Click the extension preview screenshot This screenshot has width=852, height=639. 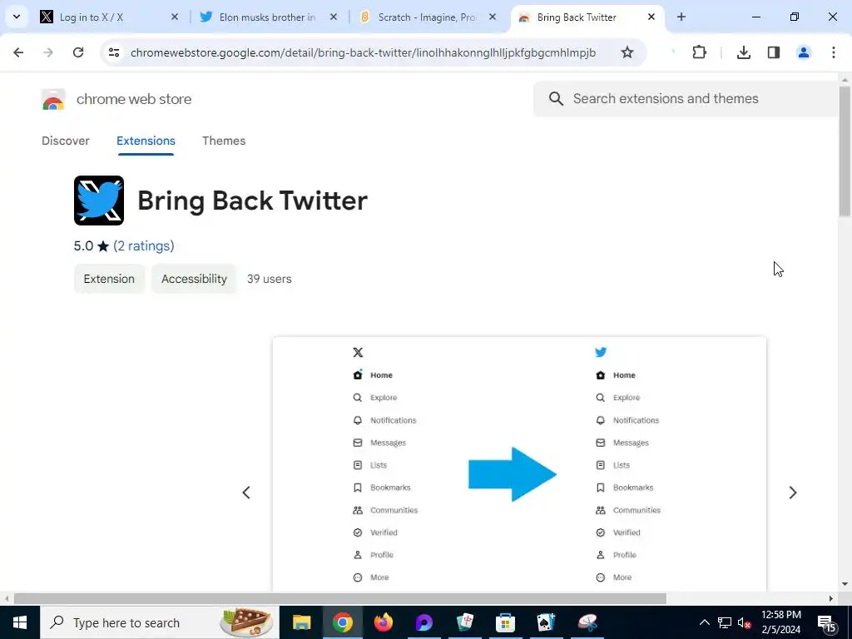pos(519,464)
